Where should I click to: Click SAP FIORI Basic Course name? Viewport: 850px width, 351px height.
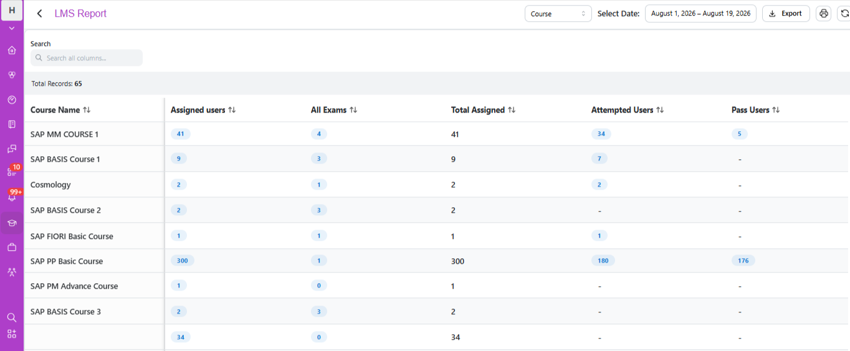point(72,236)
